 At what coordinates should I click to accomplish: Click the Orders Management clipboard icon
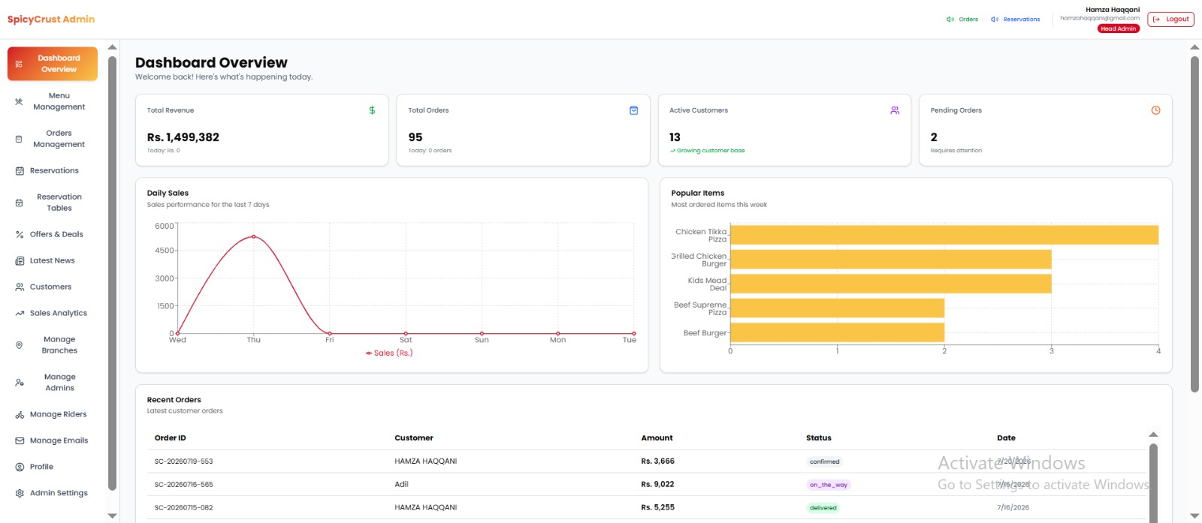click(x=19, y=139)
